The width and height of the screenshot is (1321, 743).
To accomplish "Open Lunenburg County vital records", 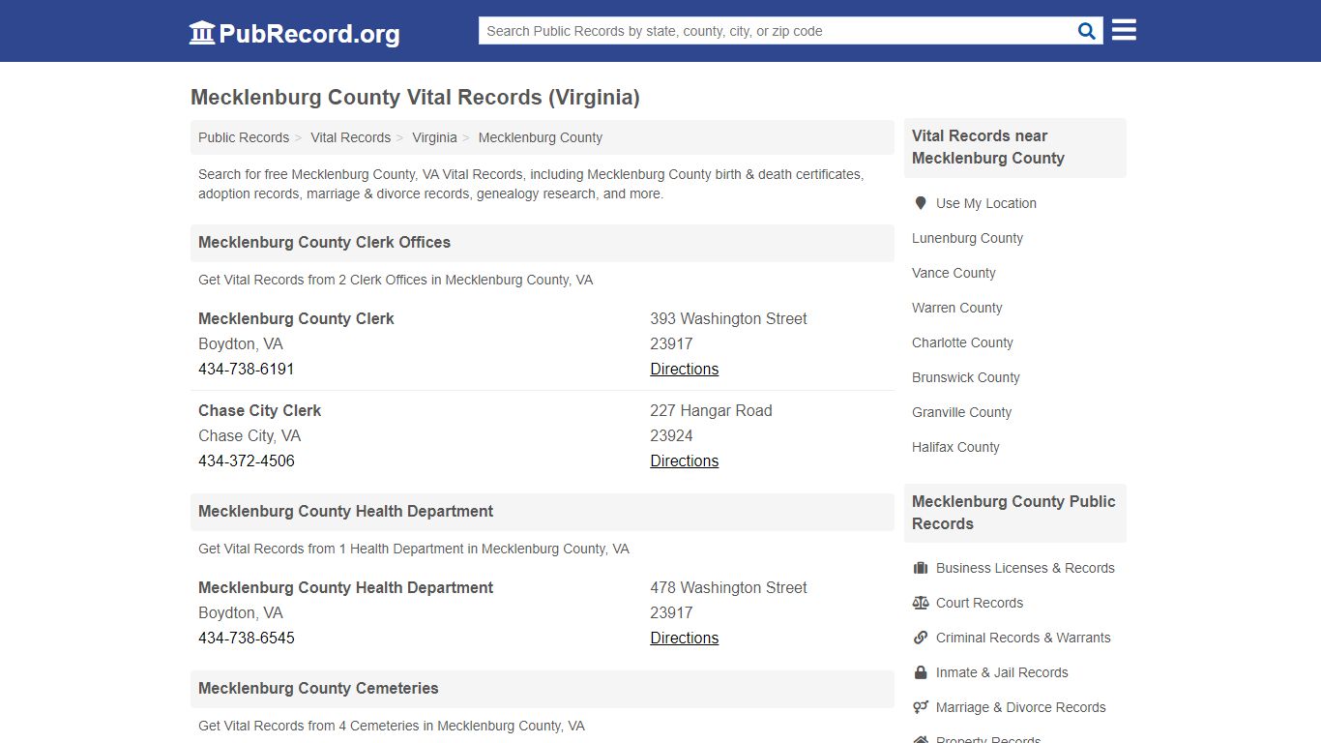I will 967,238.
